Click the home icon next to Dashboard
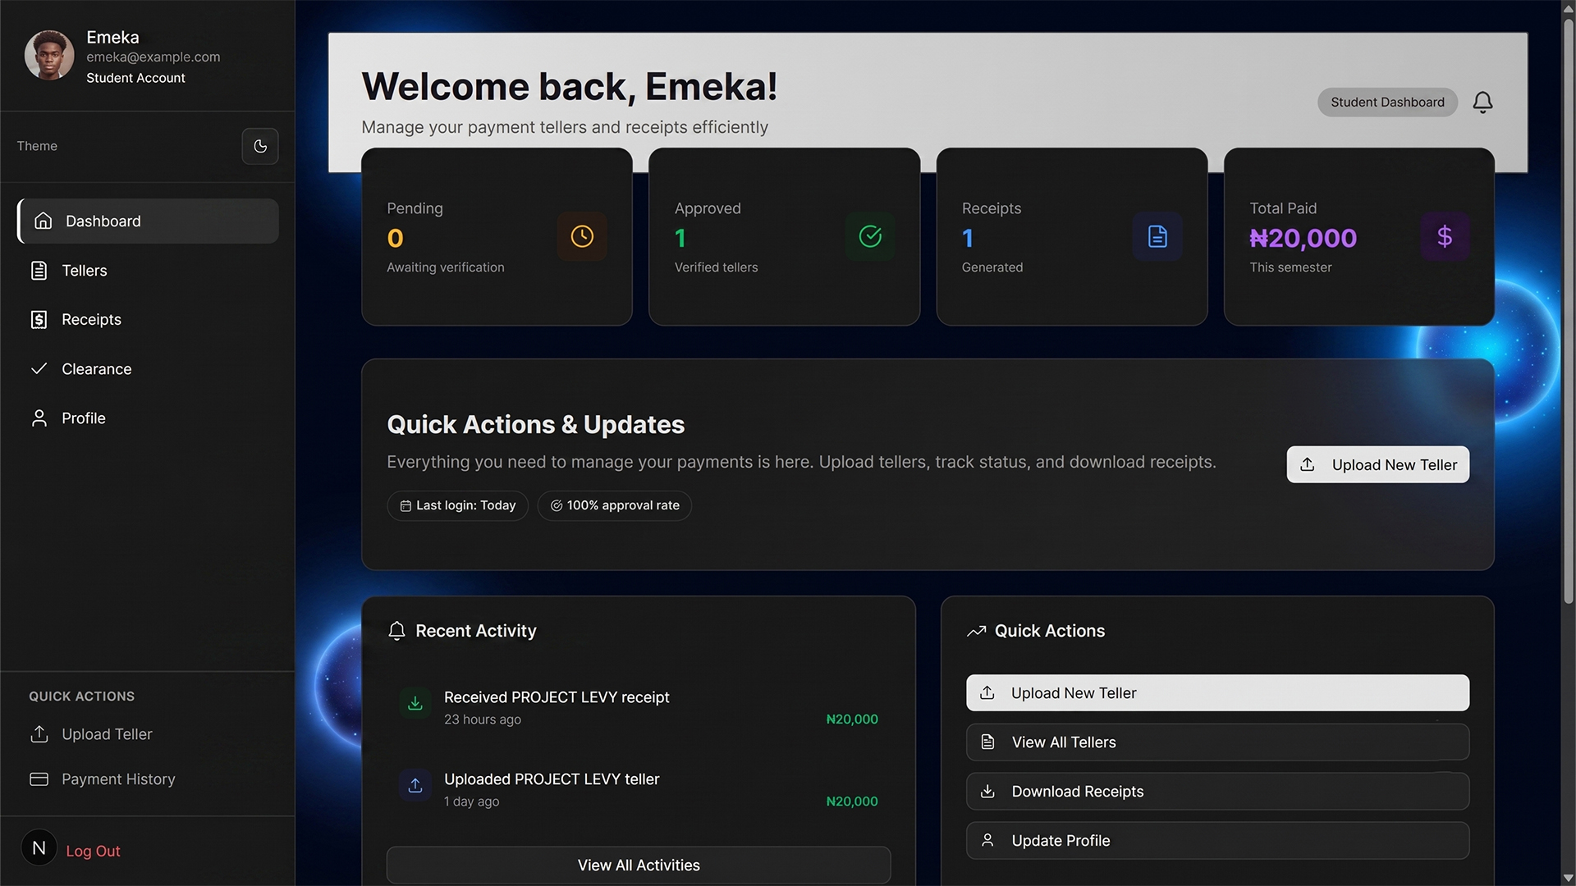 [x=44, y=221]
